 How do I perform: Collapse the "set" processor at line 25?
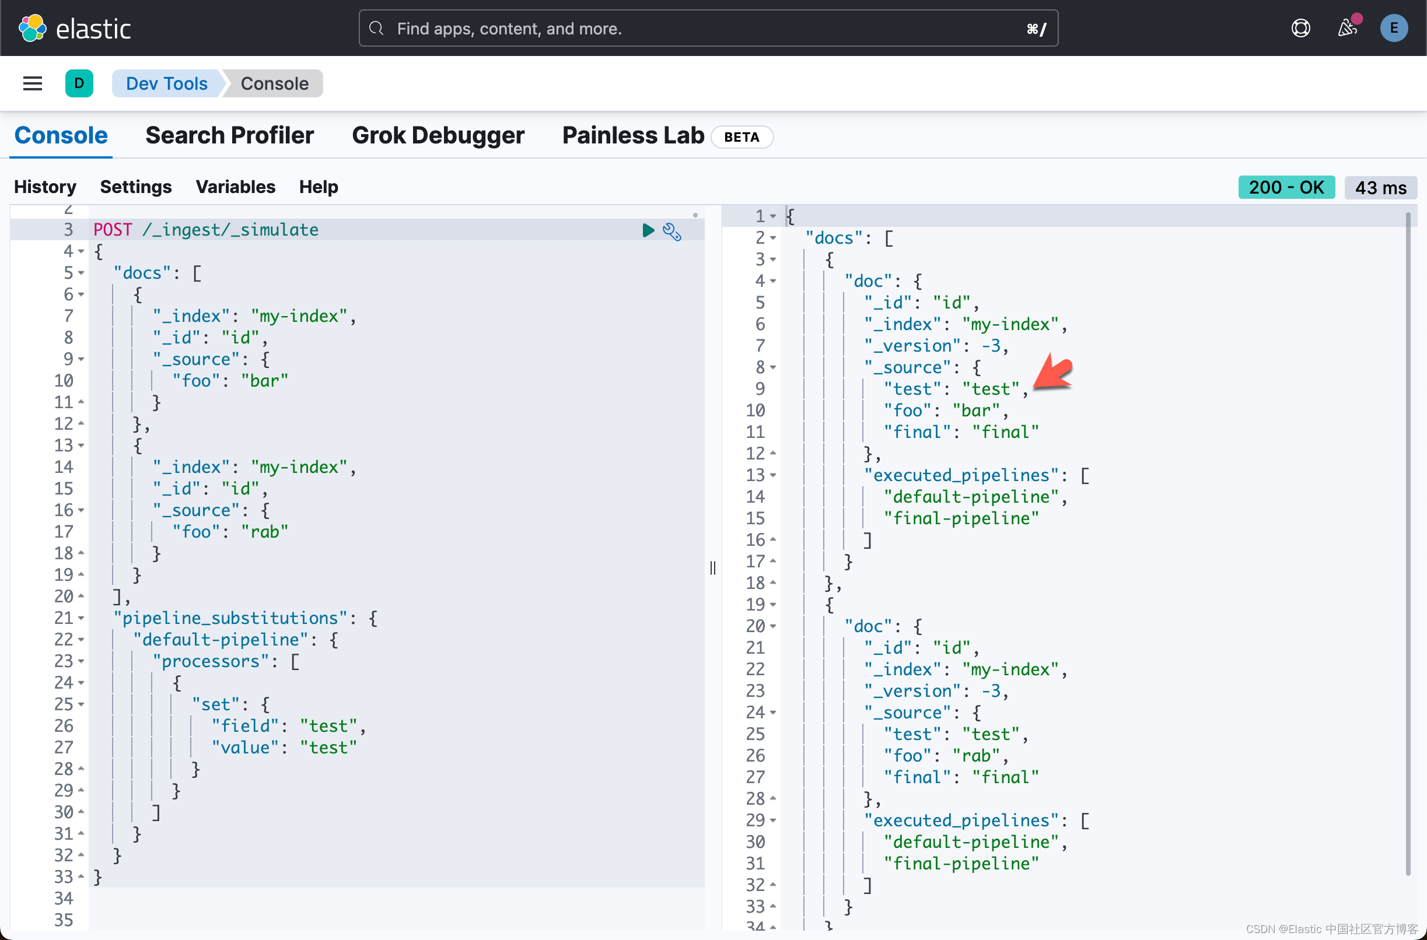81,704
